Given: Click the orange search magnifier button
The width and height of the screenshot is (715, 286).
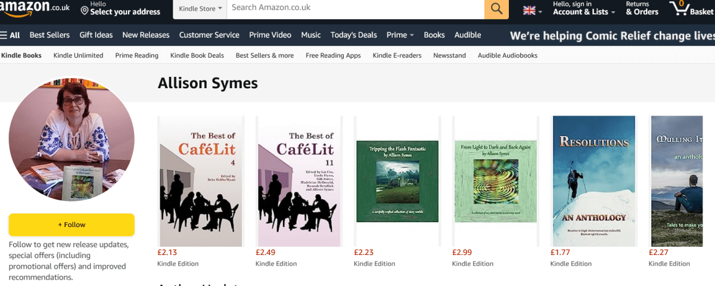Looking at the screenshot, I should pyautogui.click(x=496, y=9).
